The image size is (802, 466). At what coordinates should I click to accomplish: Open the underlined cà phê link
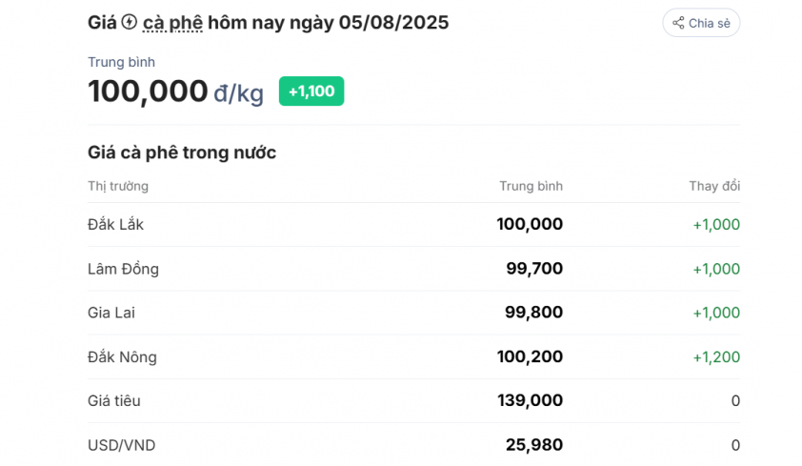click(x=172, y=23)
